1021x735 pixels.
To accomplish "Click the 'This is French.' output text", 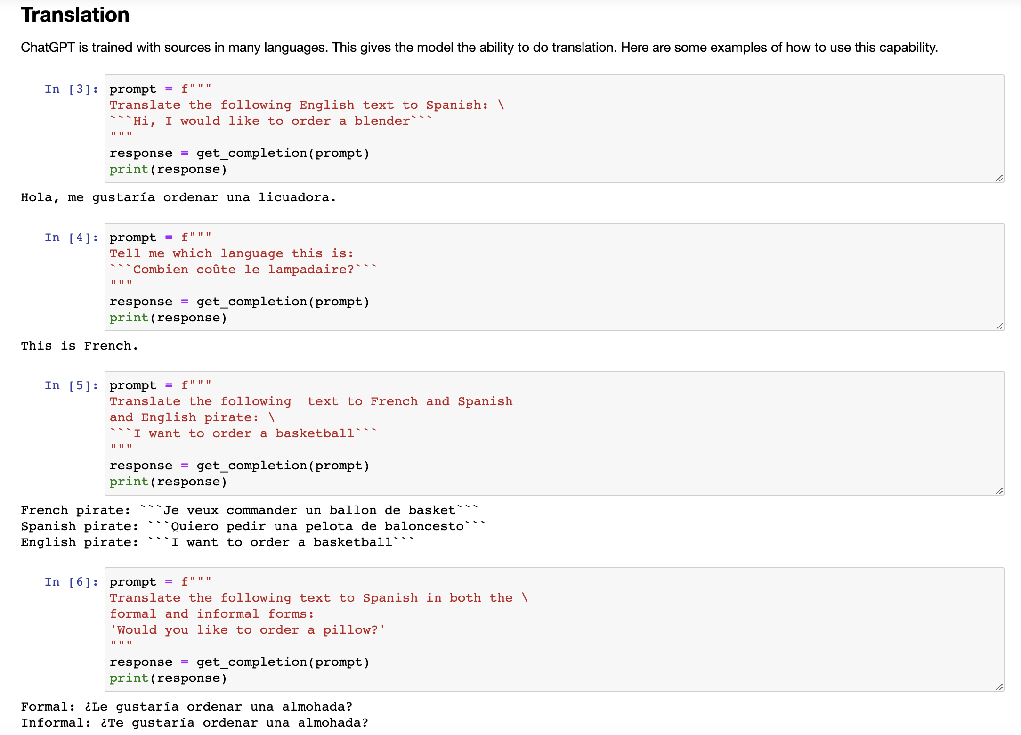I will tap(80, 346).
